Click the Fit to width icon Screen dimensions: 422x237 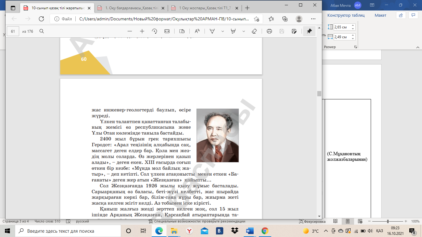pos(167,31)
